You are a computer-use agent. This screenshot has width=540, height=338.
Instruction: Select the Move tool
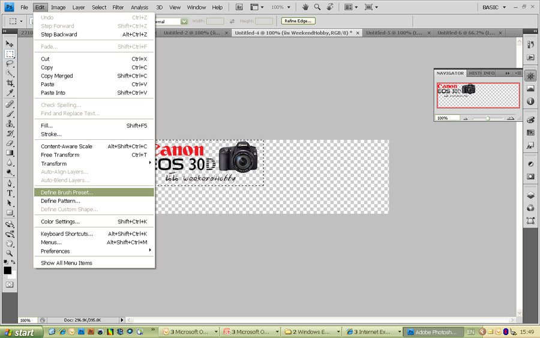click(10, 44)
